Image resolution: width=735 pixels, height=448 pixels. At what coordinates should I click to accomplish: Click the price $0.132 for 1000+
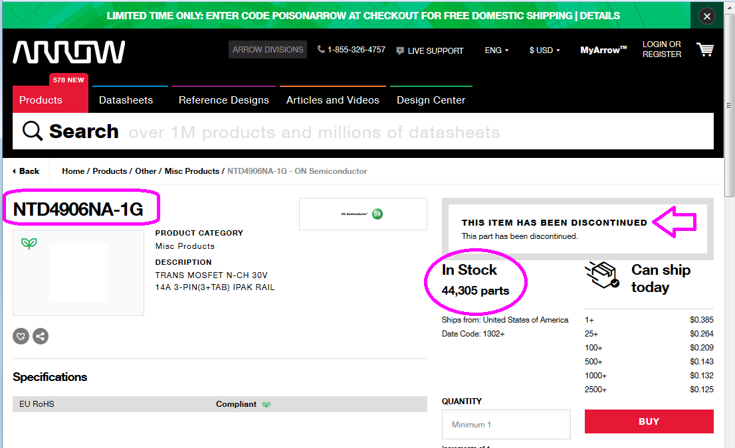point(701,376)
